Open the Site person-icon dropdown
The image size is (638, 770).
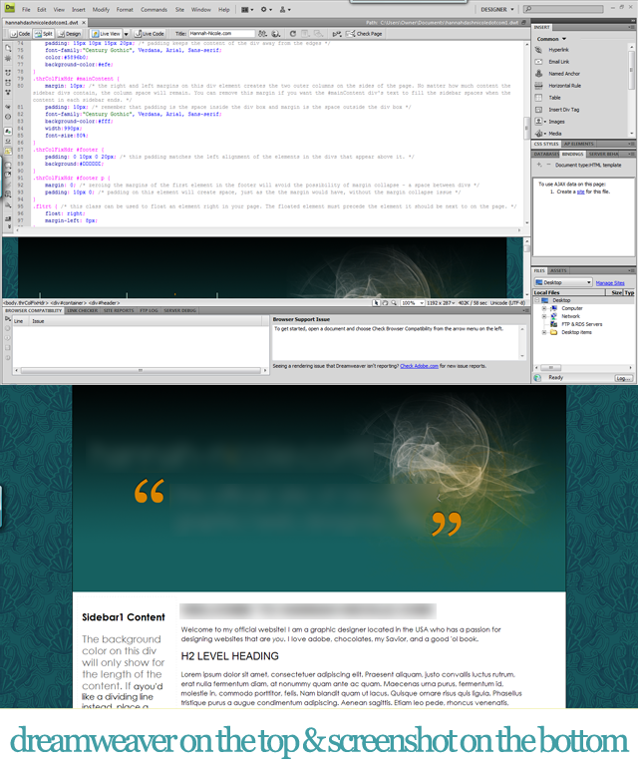pos(285,9)
